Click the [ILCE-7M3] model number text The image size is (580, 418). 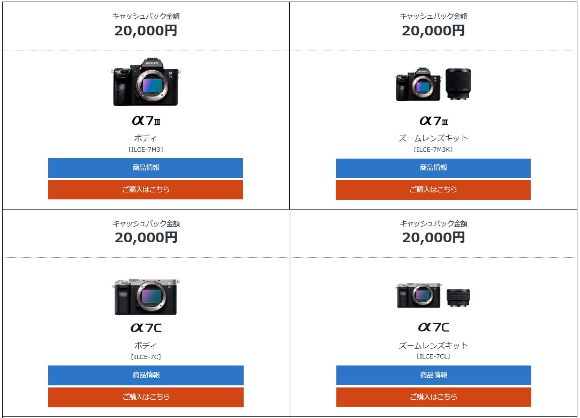point(146,150)
